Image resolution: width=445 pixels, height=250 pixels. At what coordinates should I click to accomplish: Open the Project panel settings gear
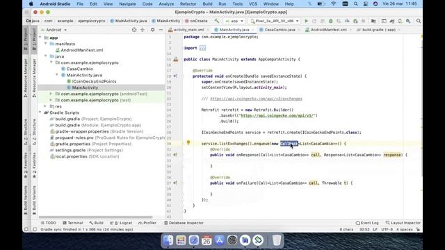153,30
